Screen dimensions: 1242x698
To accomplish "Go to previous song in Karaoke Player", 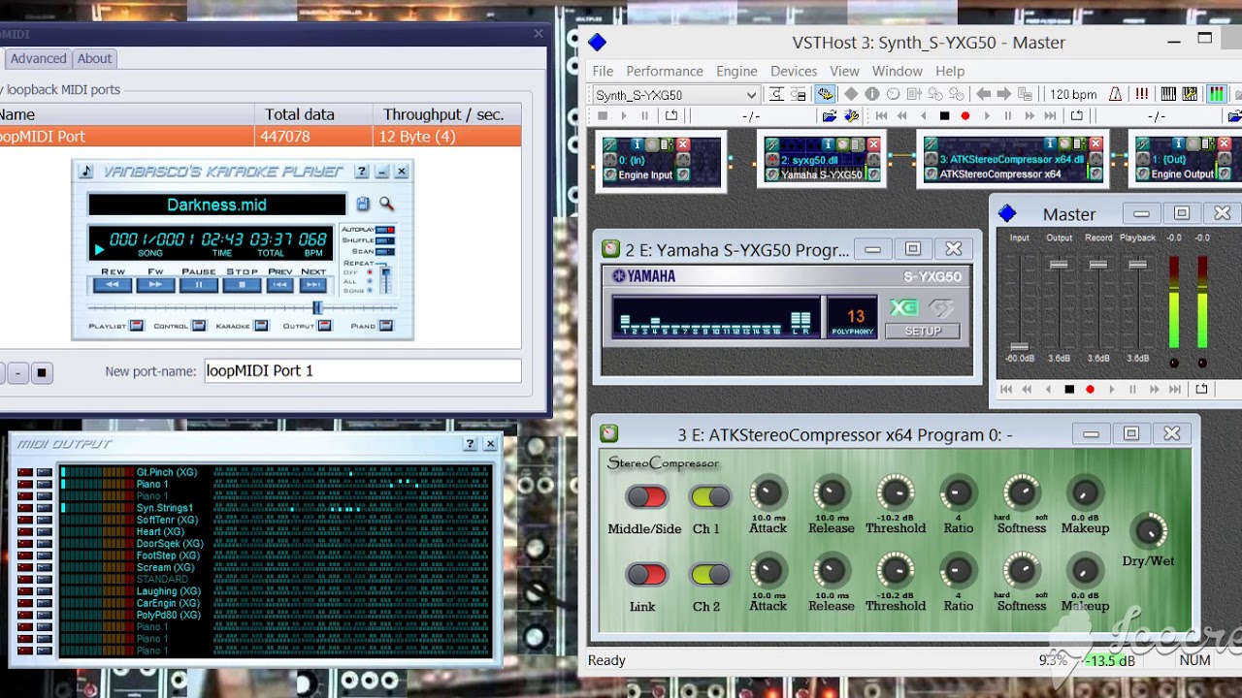I will 280,285.
